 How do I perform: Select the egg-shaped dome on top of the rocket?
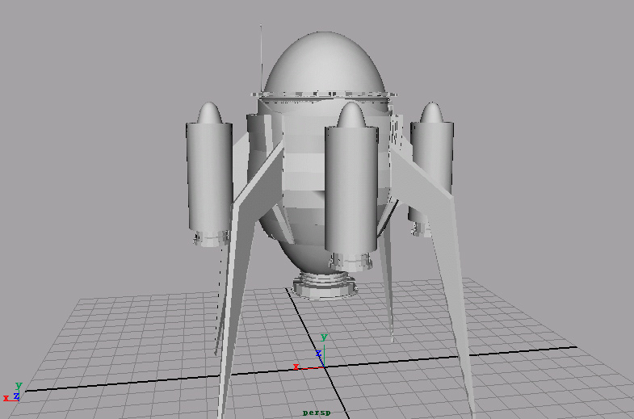tap(324, 63)
